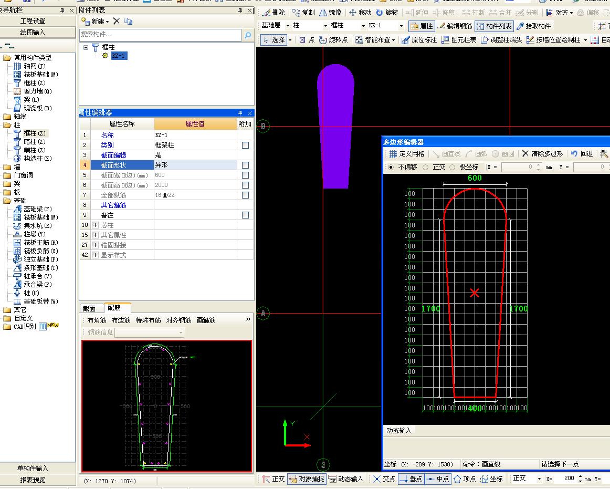This screenshot has width=610, height=489.
Task: Open the 图元柱表 (column table) tool
Action: pyautogui.click(x=459, y=40)
